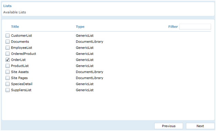Sort by the Title column header
Image resolution: width=216 pixels, height=131 pixels.
15,27
